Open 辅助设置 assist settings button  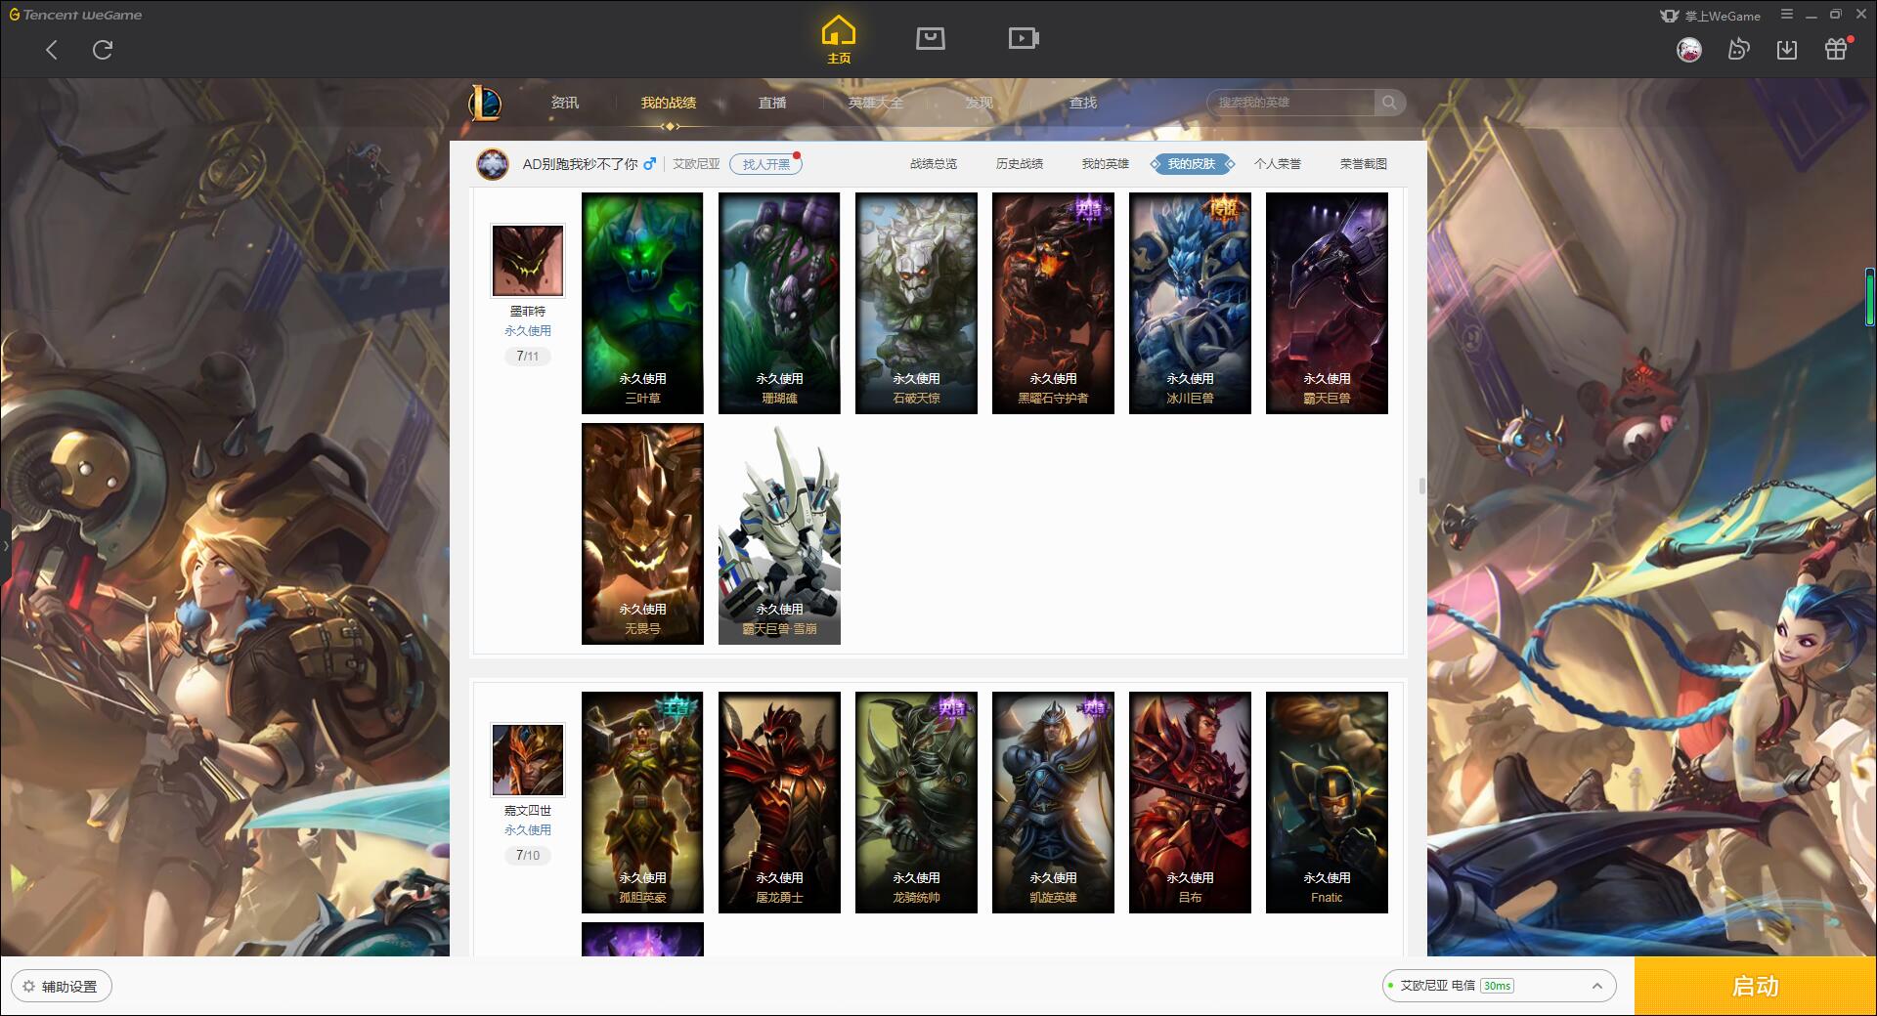62,987
